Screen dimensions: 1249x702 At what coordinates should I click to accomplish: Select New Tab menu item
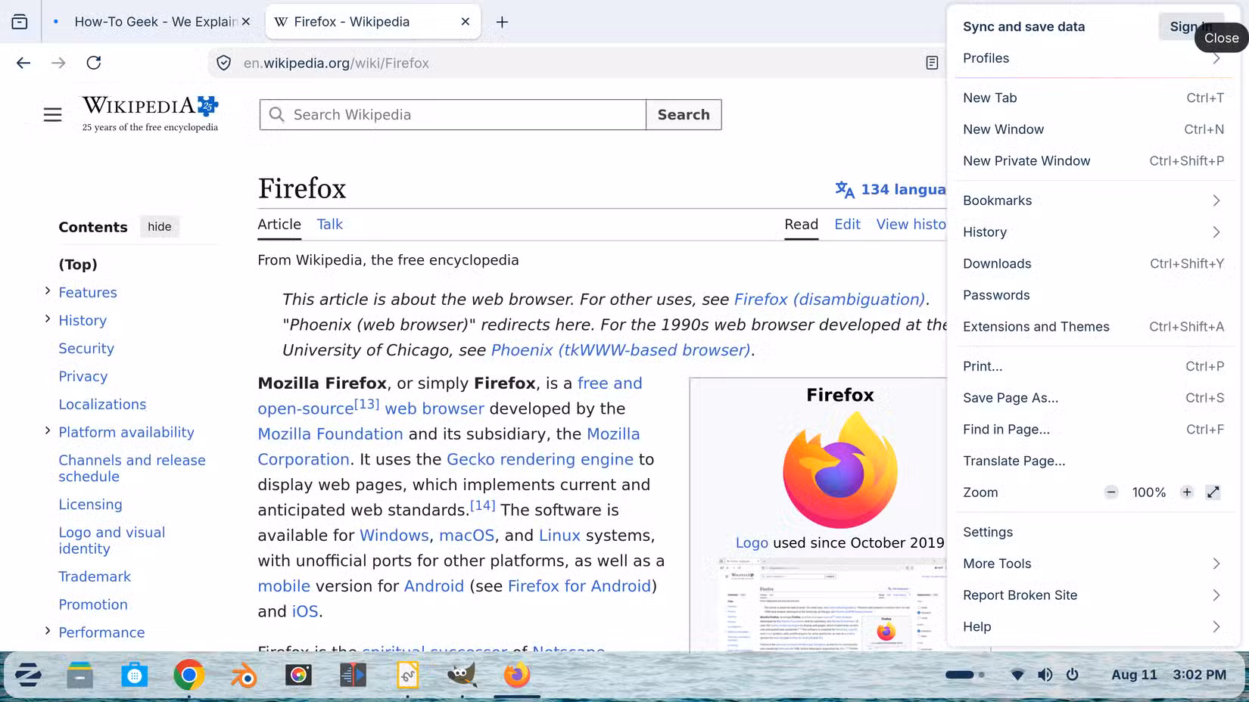pyautogui.click(x=1092, y=98)
